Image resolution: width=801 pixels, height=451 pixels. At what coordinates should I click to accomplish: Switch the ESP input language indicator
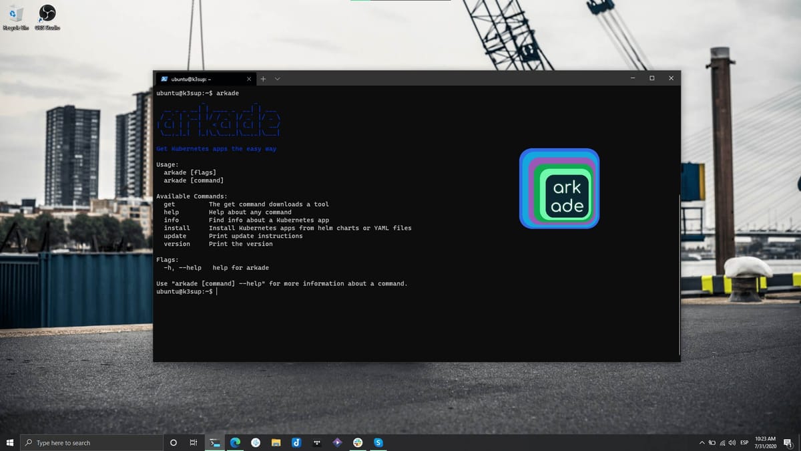(744, 442)
